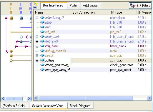The image size is (153, 112).
Task: Select the dlmb instance name
Action: [x=48, y=22]
